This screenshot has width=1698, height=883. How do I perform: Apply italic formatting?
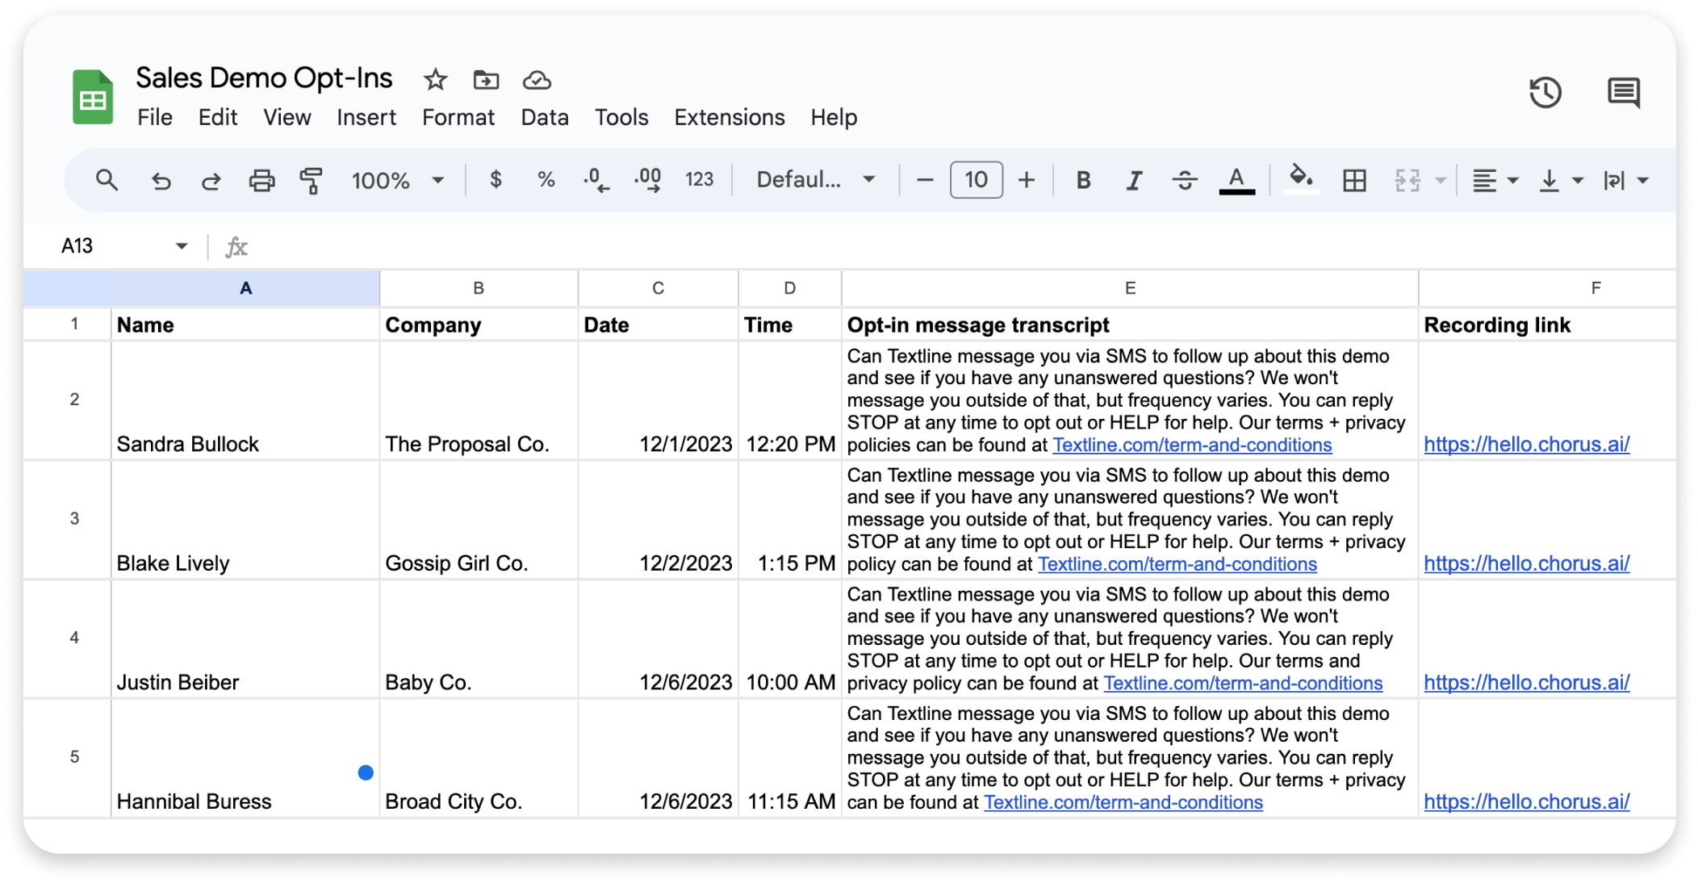pyautogui.click(x=1133, y=179)
